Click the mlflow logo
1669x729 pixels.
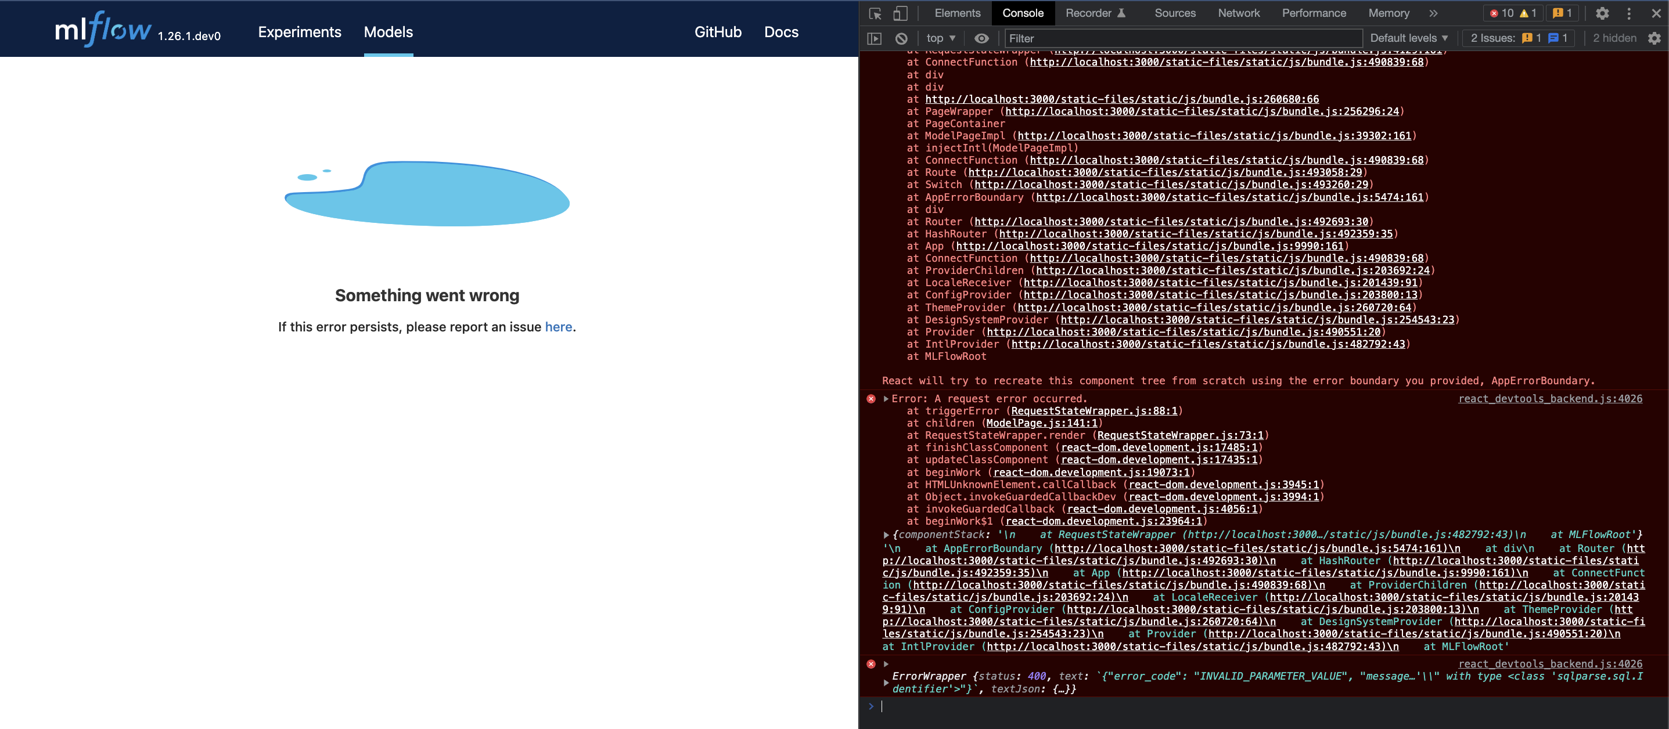[x=104, y=30]
